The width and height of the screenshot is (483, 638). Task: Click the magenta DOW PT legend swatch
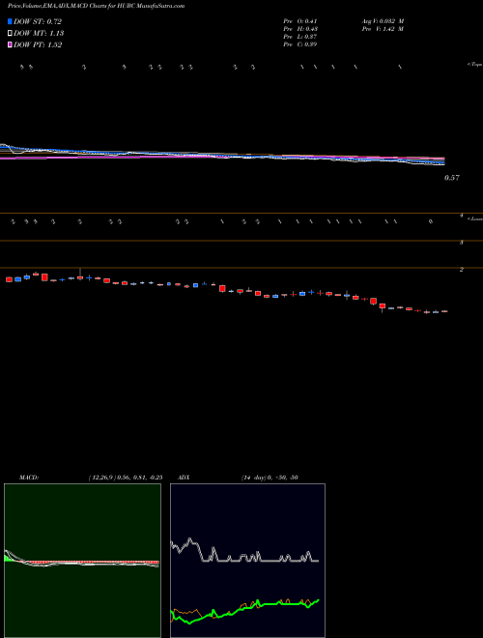tap(10, 45)
